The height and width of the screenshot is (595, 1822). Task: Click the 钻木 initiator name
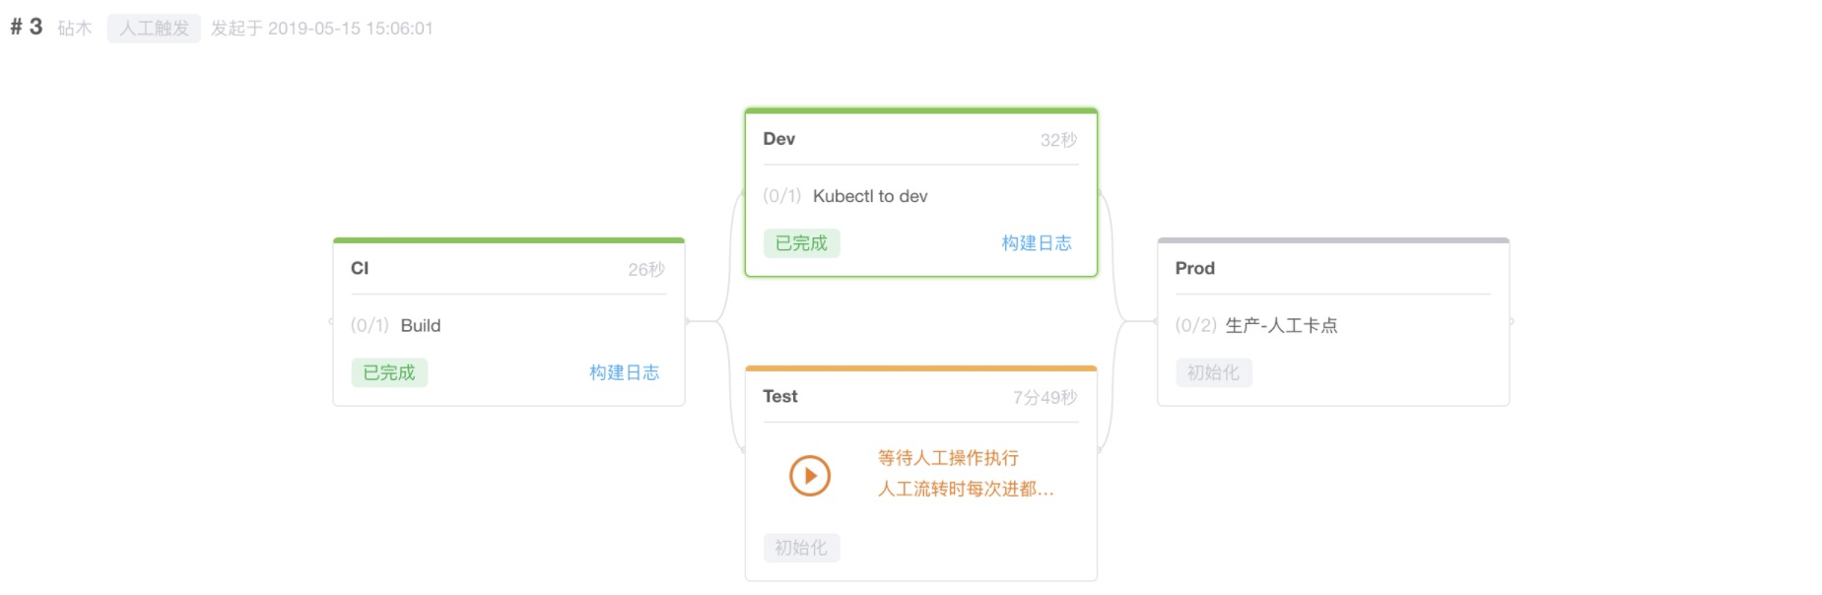[x=74, y=29]
